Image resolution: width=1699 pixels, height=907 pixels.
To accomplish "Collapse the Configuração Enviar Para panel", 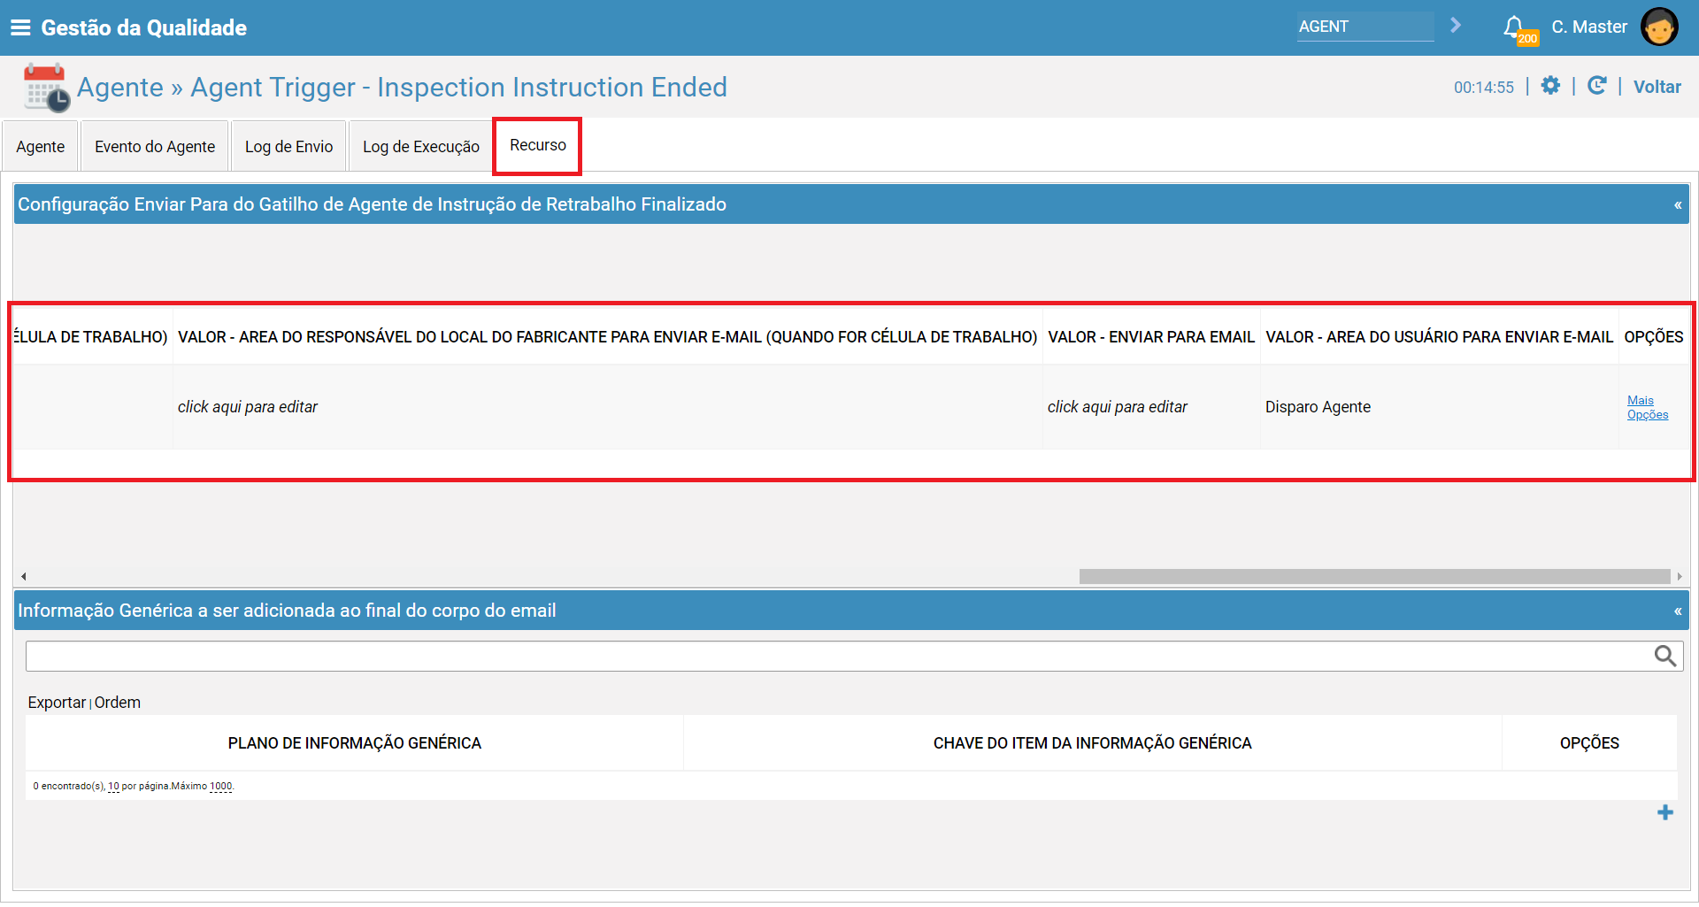I will (1678, 205).
